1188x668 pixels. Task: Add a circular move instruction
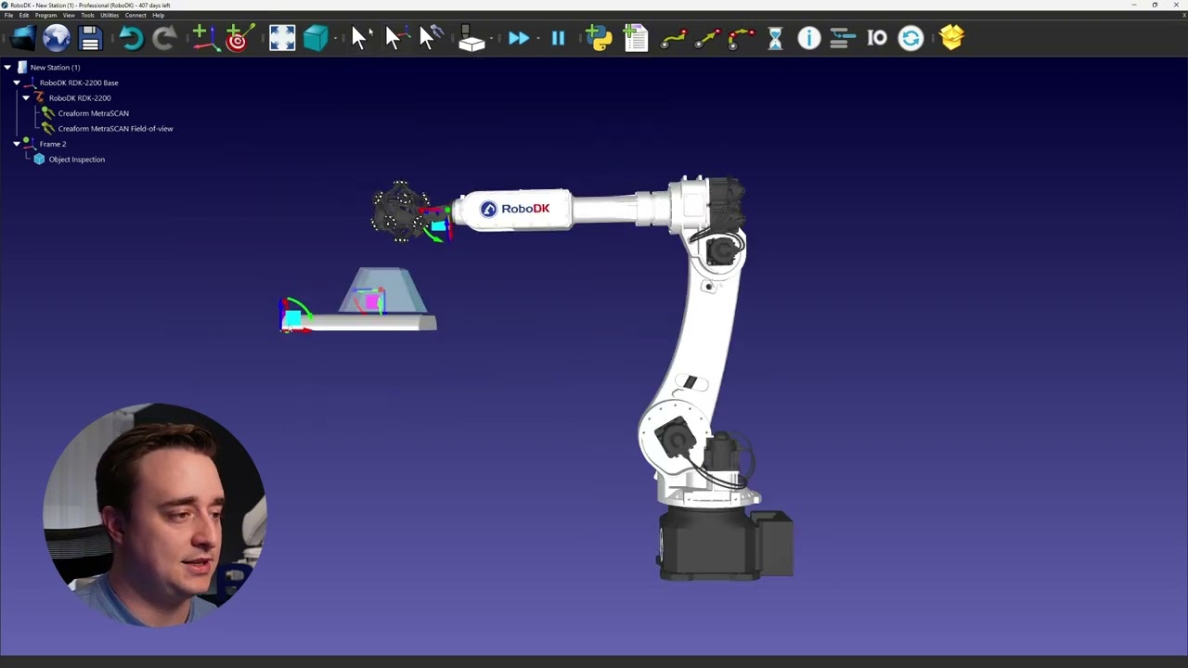[741, 38]
